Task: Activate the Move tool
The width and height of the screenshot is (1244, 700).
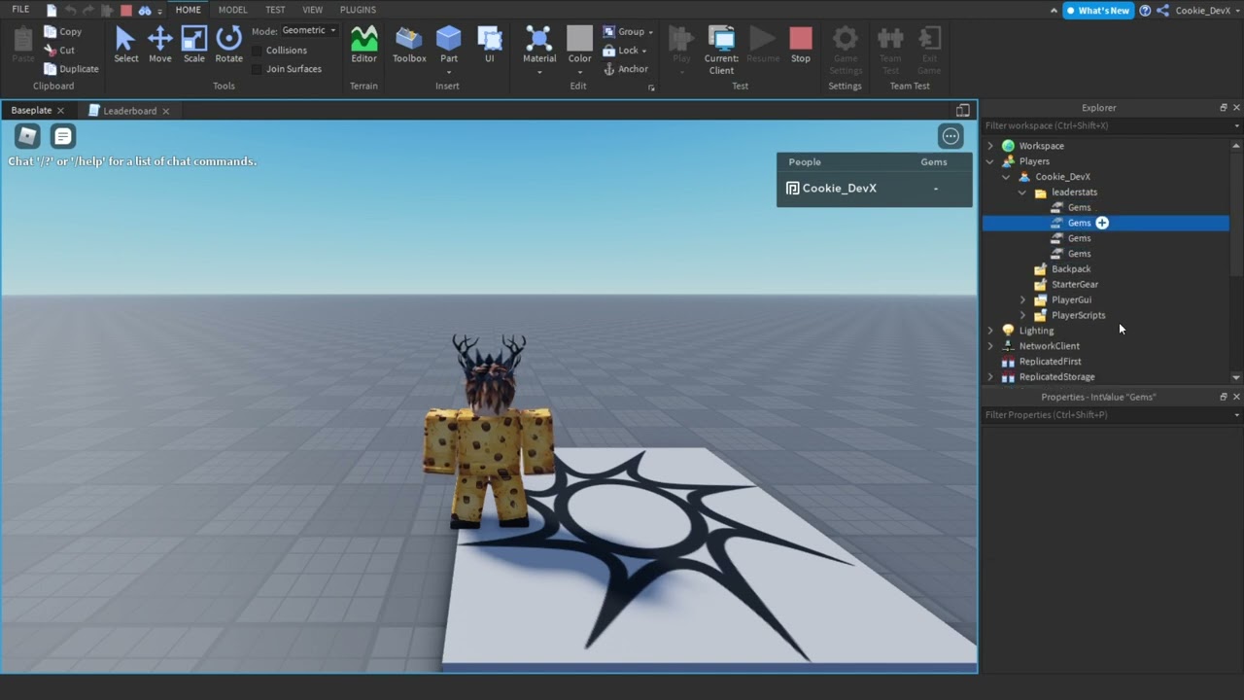Action: click(159, 46)
